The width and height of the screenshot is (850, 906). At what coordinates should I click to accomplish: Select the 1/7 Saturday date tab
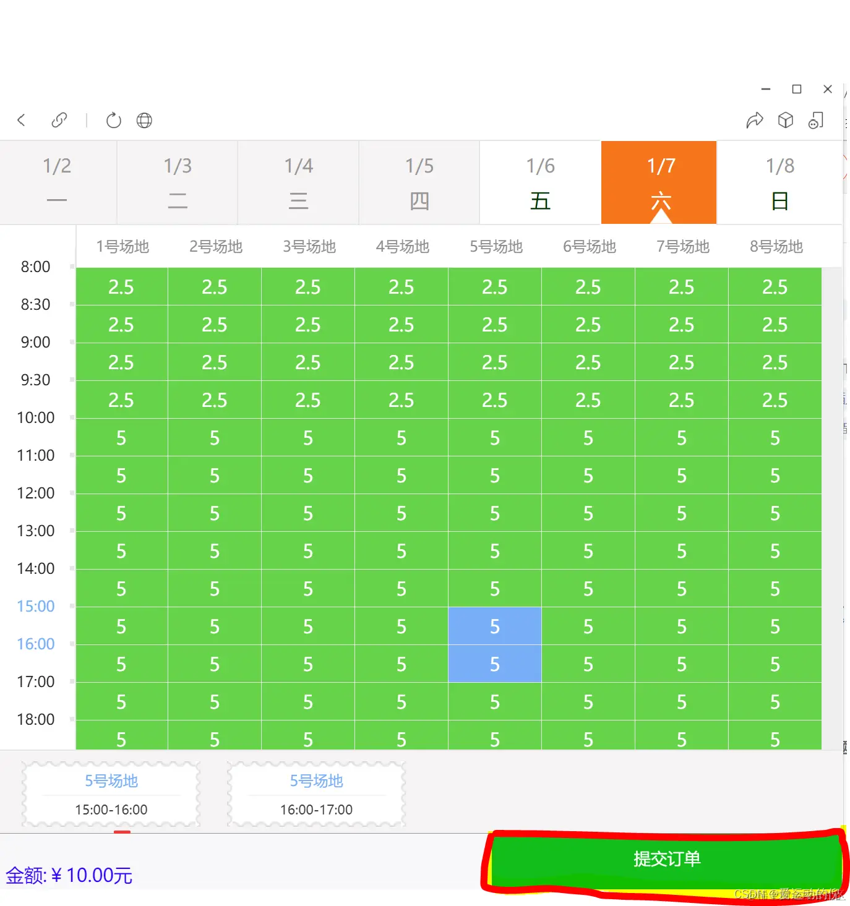coord(659,182)
